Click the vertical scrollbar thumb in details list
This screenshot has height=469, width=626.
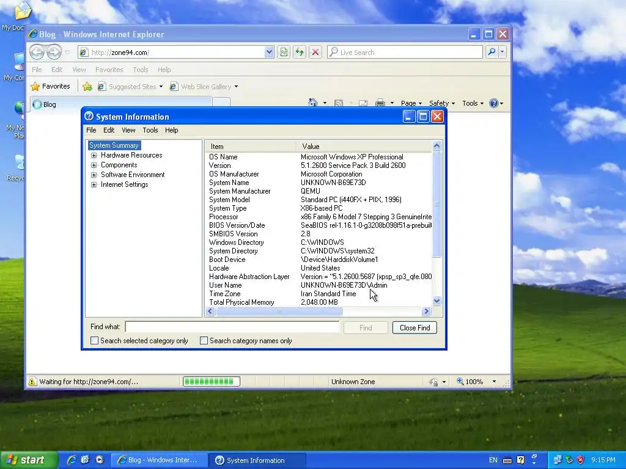click(436, 204)
